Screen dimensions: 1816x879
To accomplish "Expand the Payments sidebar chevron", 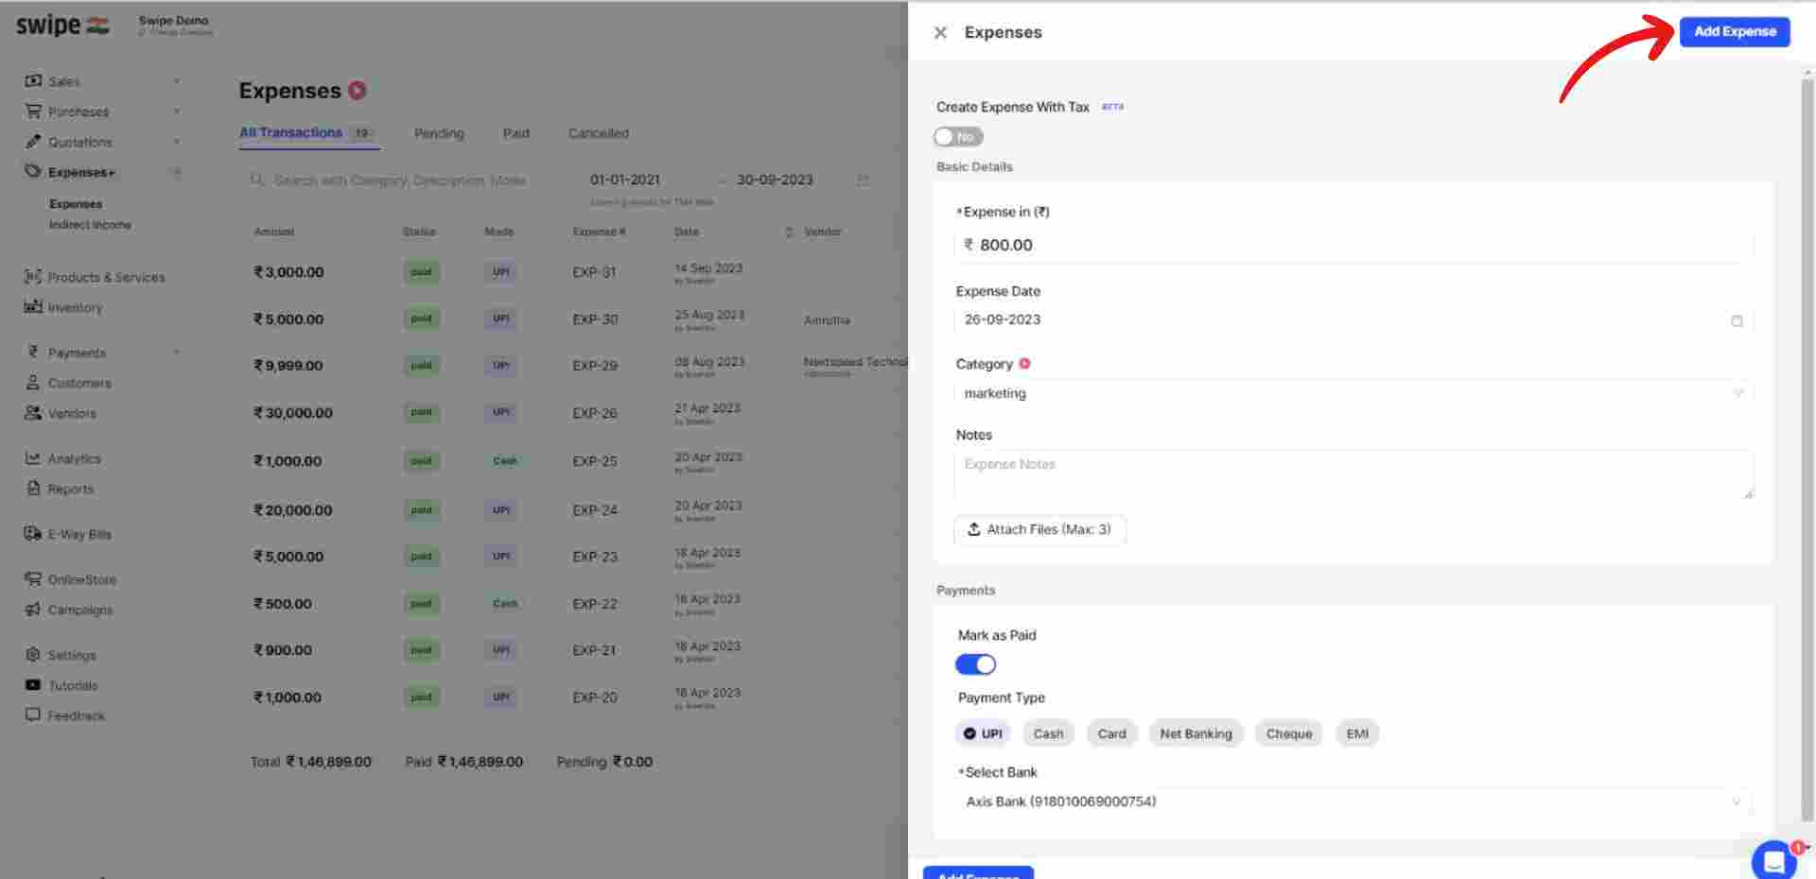I will pyautogui.click(x=176, y=353).
